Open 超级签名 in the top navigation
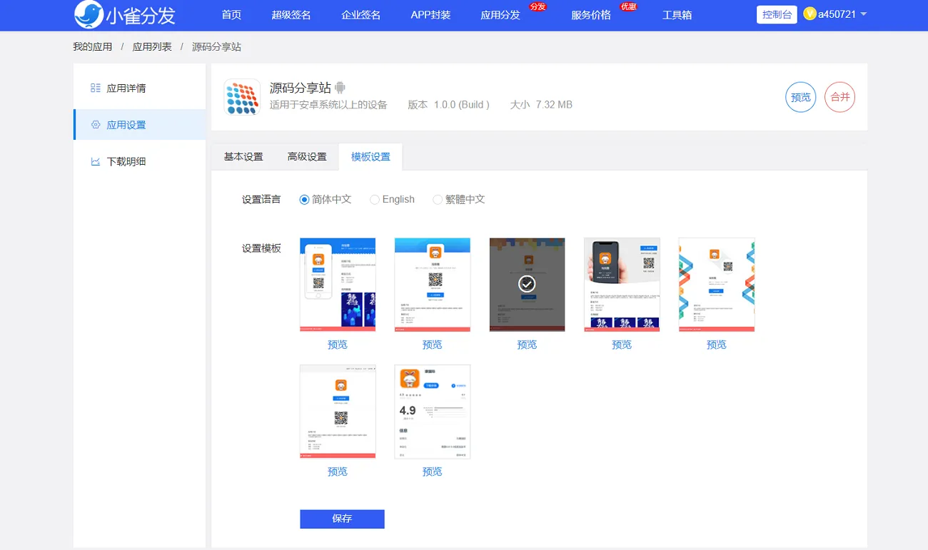Screen dimensions: 928x550 point(291,15)
